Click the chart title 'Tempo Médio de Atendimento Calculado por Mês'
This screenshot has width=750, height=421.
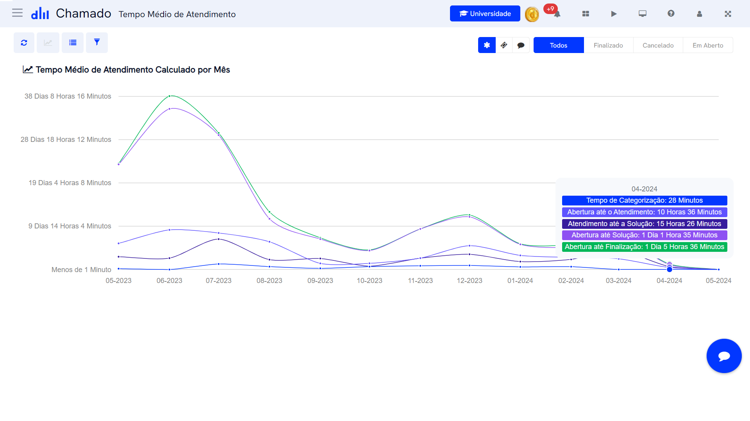tap(133, 70)
